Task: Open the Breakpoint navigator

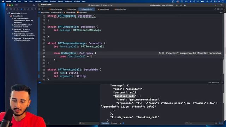Action: tap(32, 9)
